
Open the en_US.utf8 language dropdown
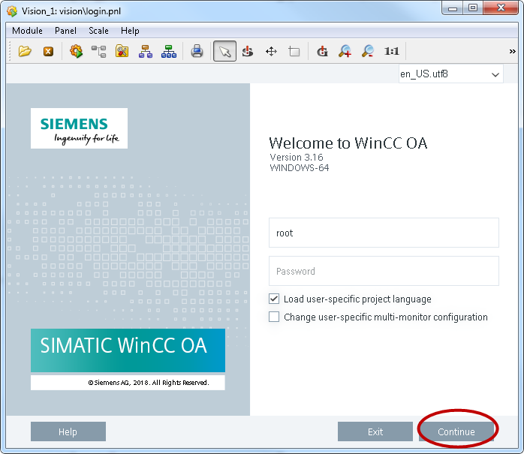coord(450,74)
